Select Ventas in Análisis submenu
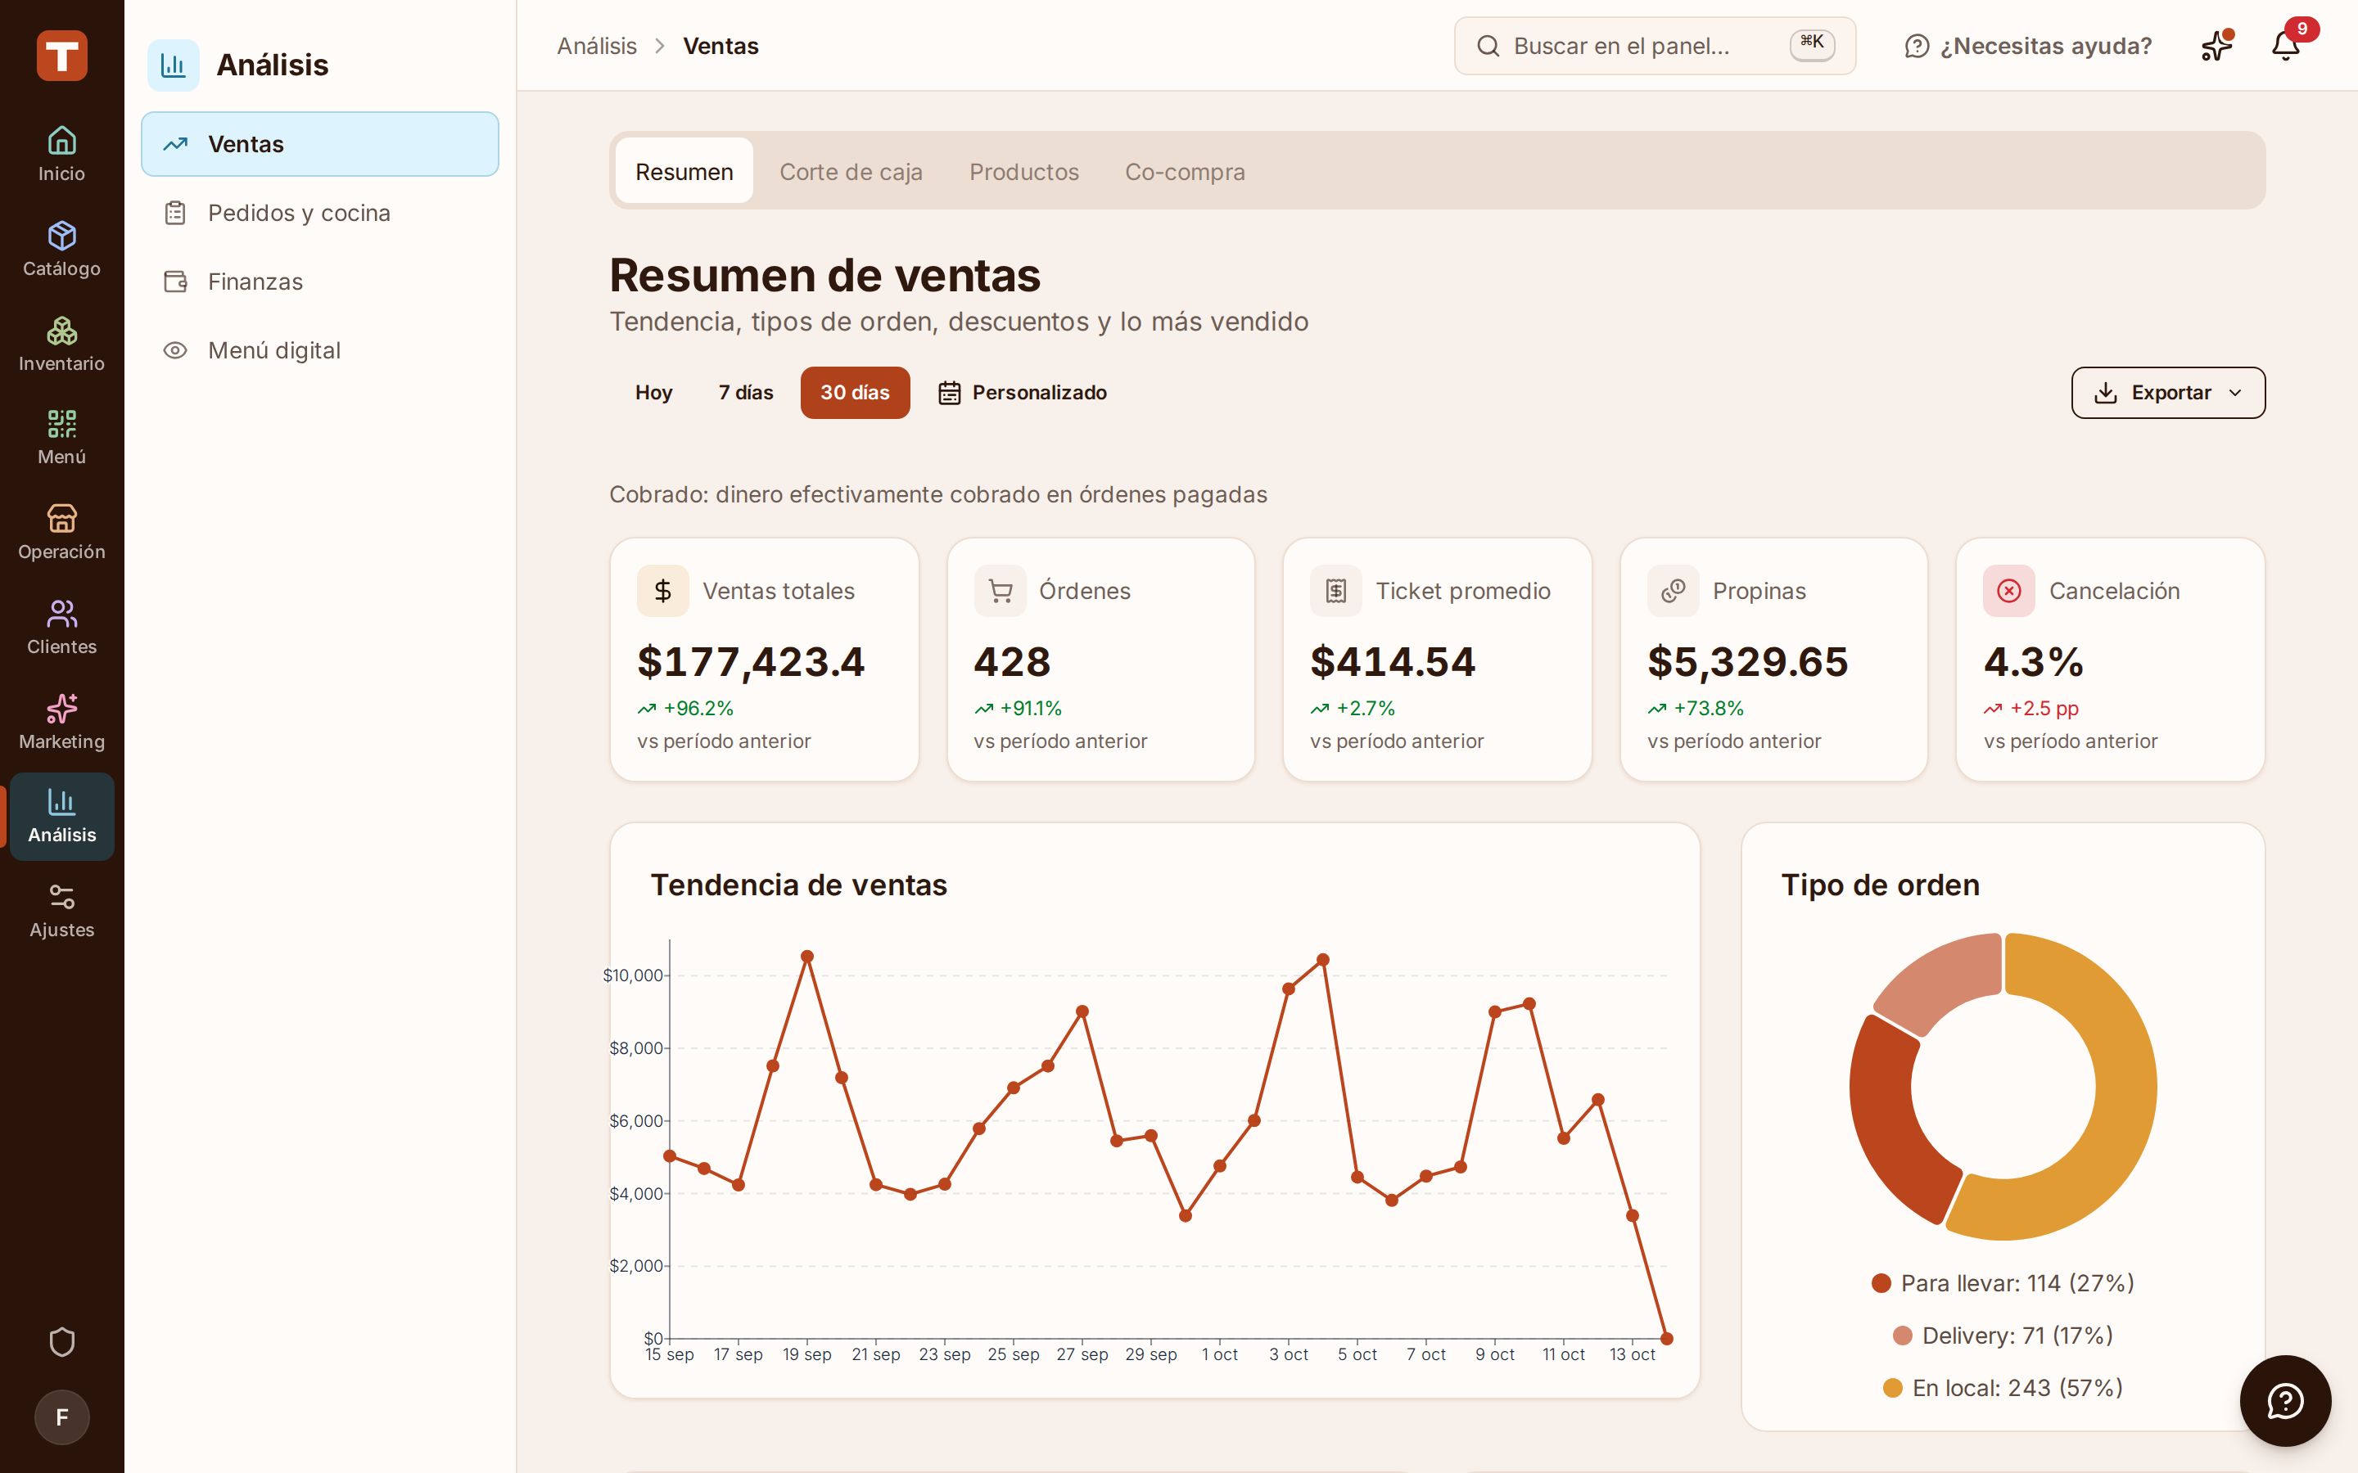Screen dimensions: 2358x1473 (x=319, y=144)
